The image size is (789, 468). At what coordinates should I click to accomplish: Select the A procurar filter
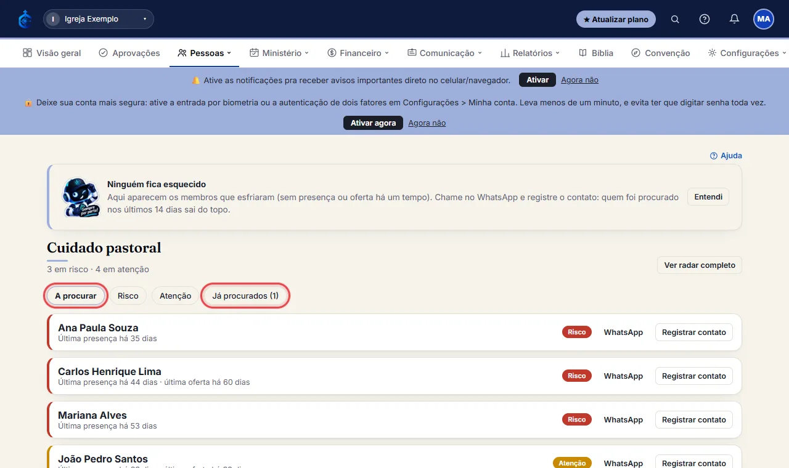point(76,296)
